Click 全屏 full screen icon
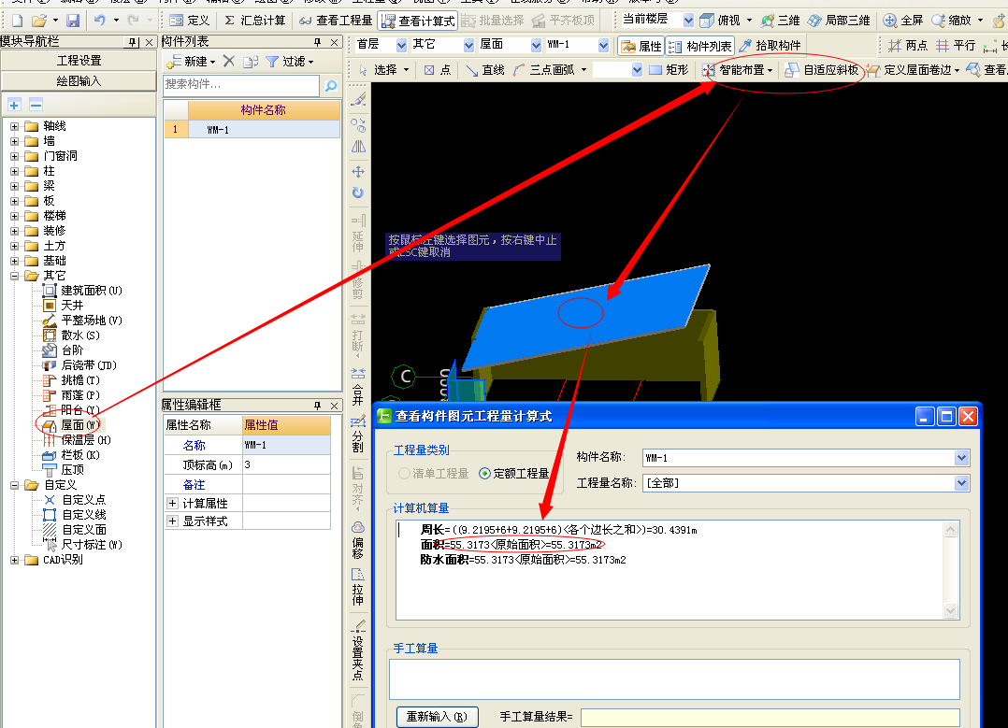The height and width of the screenshot is (728, 1008). click(902, 21)
